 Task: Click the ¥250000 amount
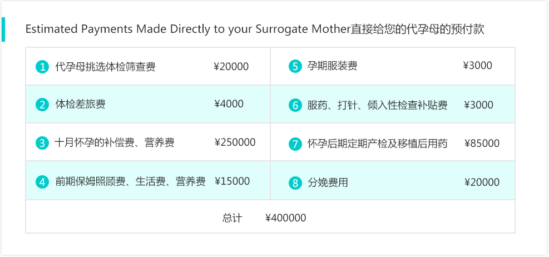tap(235, 142)
